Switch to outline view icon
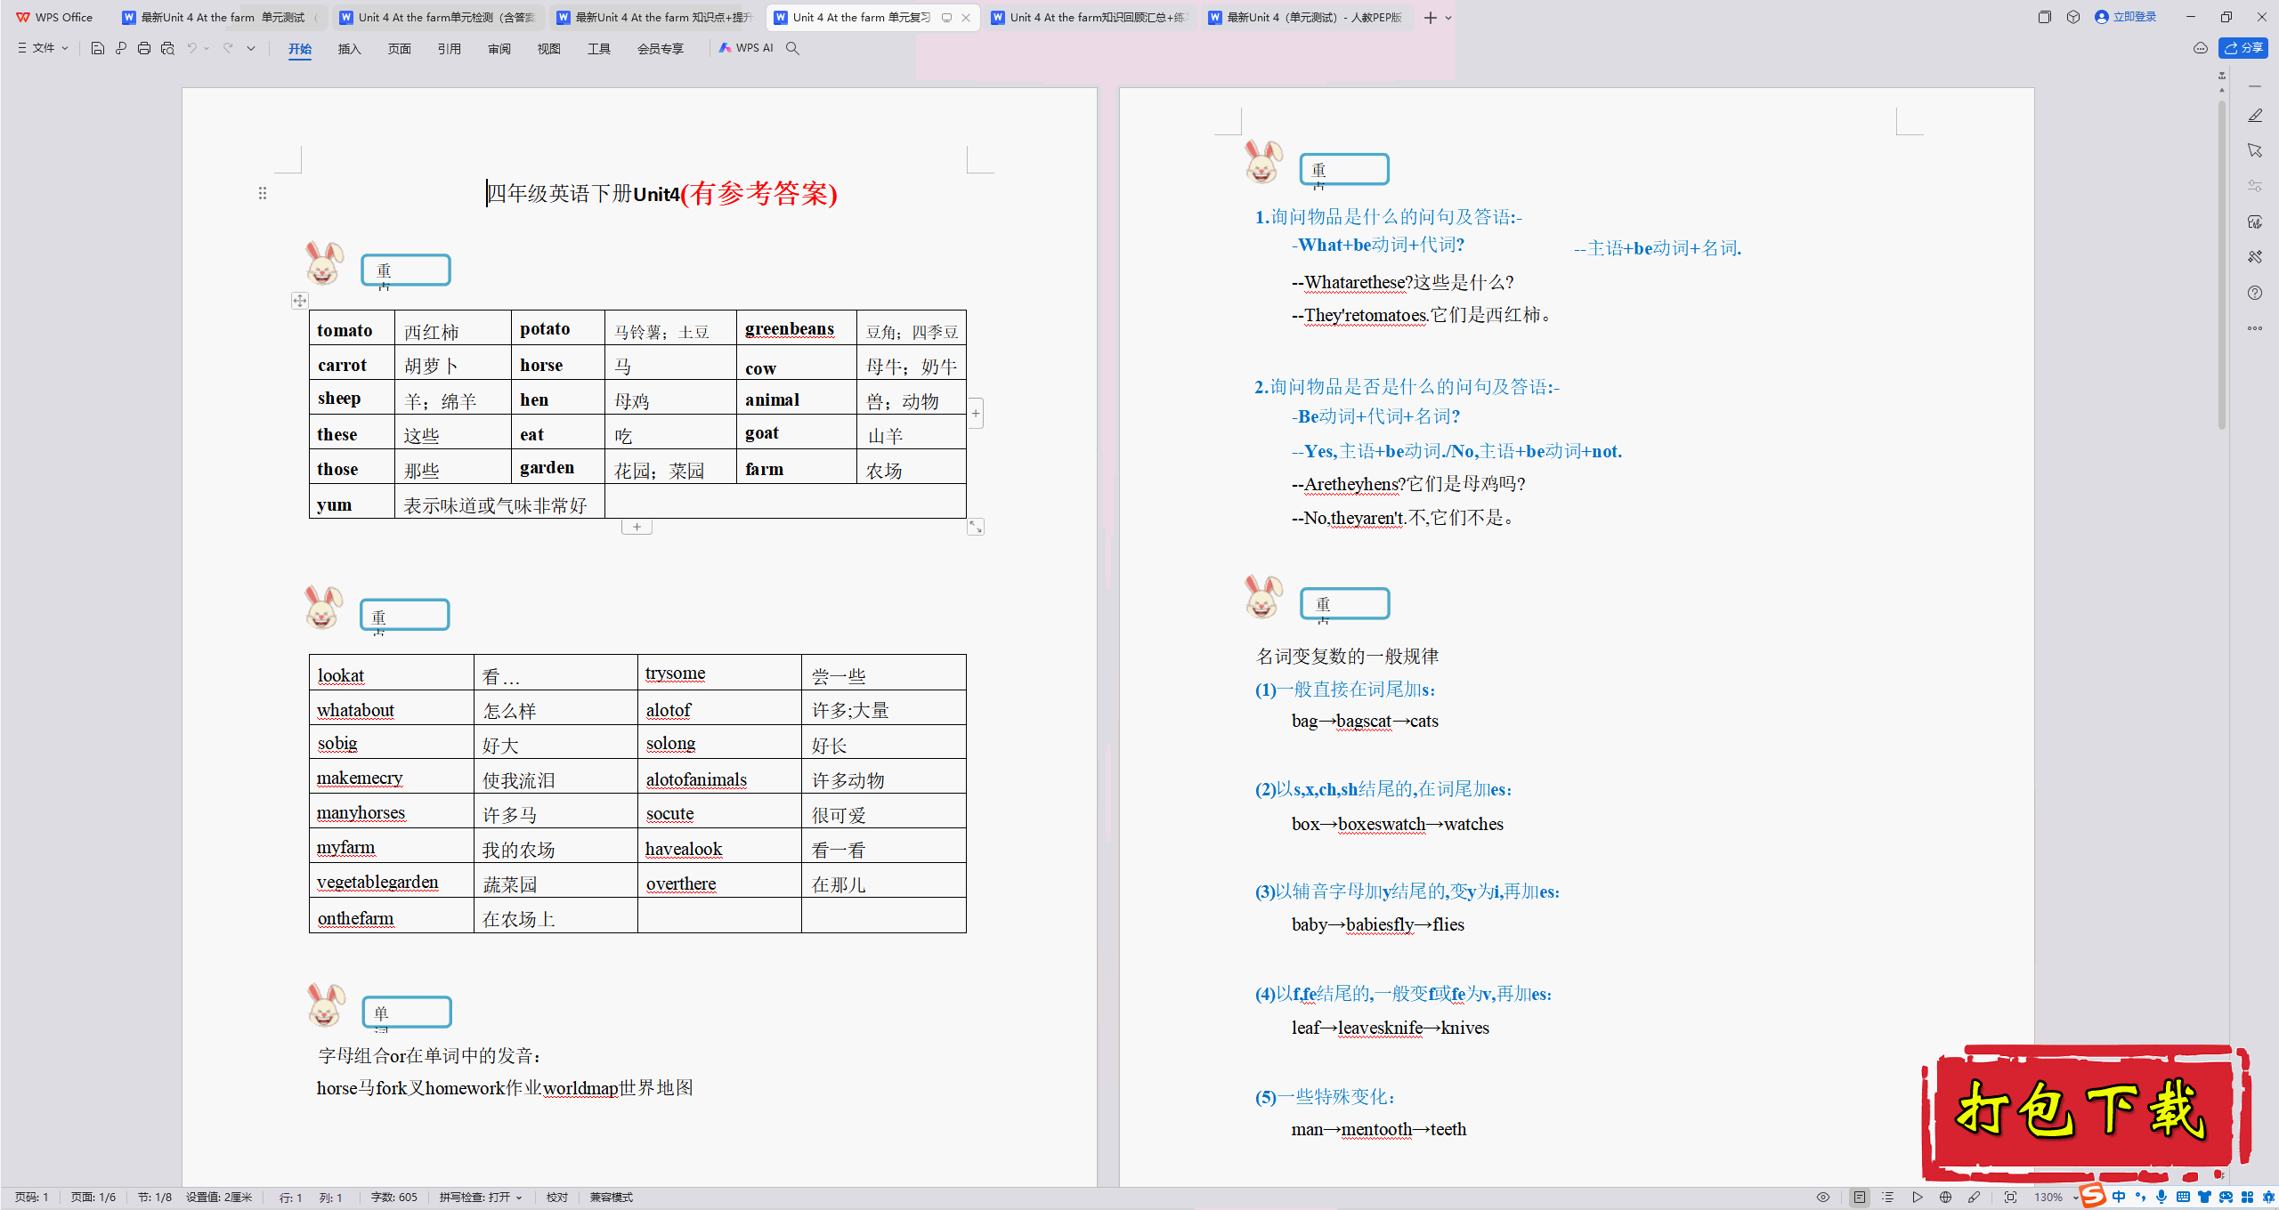The height and width of the screenshot is (1210, 2279). point(1888,1198)
